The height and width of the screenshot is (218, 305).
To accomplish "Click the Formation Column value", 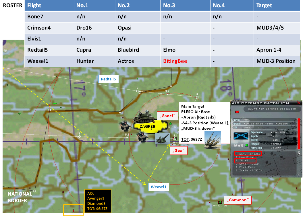I will click(x=276, y=148).
